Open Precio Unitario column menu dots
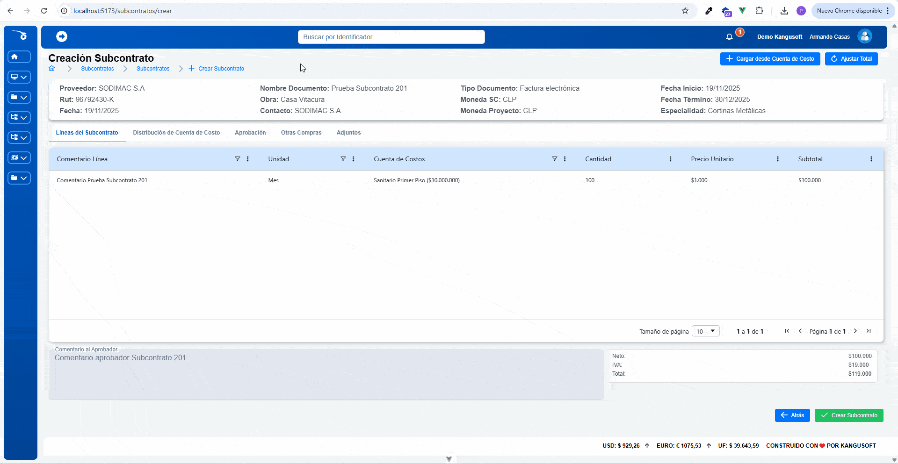Screen dimensions: 898x464 click(778, 159)
